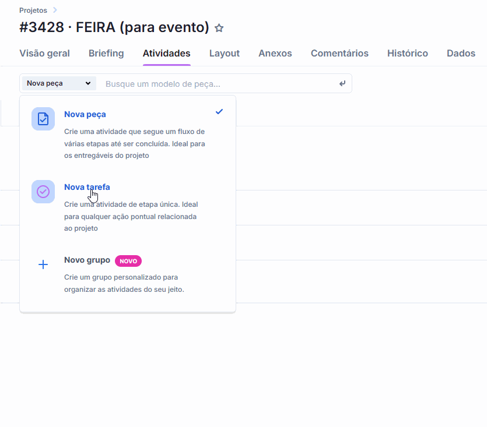Open the Nova peça type dropdown
Viewport: 487px width, 427px height.
[x=59, y=83]
